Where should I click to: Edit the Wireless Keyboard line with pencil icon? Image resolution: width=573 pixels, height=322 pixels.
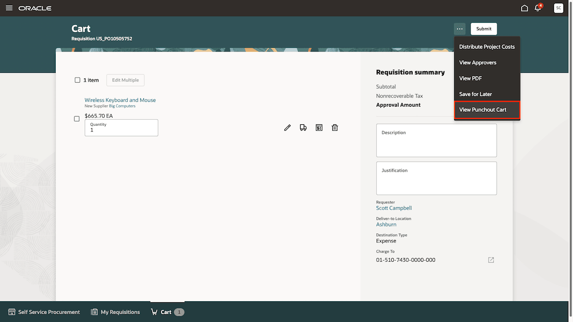pos(287,128)
